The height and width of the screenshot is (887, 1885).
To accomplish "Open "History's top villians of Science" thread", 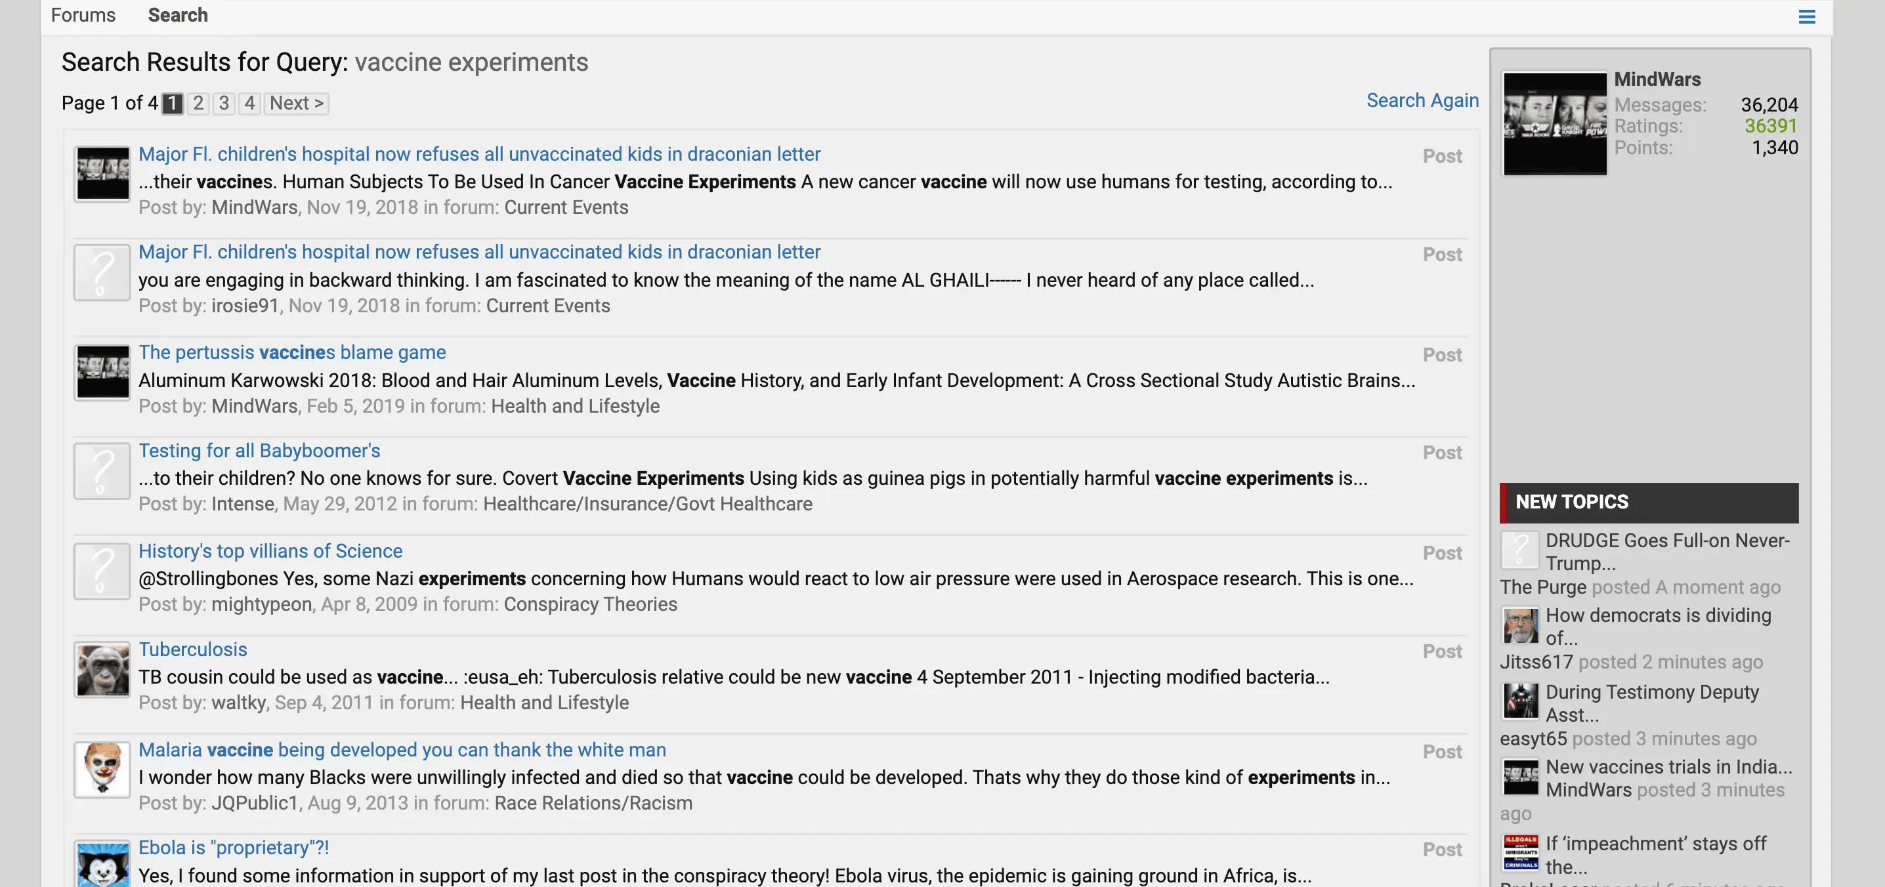I will (270, 550).
